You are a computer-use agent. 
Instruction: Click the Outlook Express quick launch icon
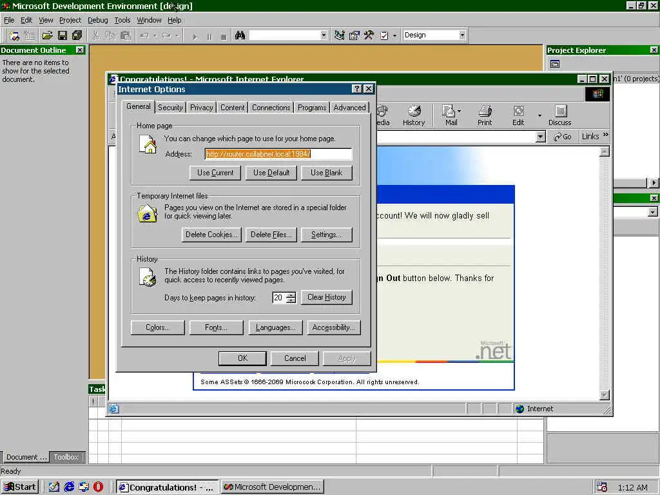tap(84, 487)
